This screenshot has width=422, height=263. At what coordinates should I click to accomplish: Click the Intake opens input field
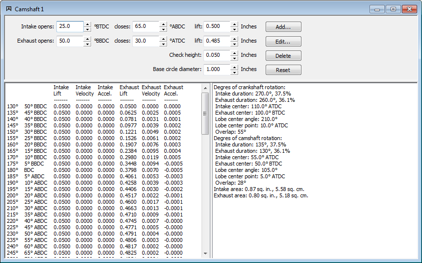(70, 26)
